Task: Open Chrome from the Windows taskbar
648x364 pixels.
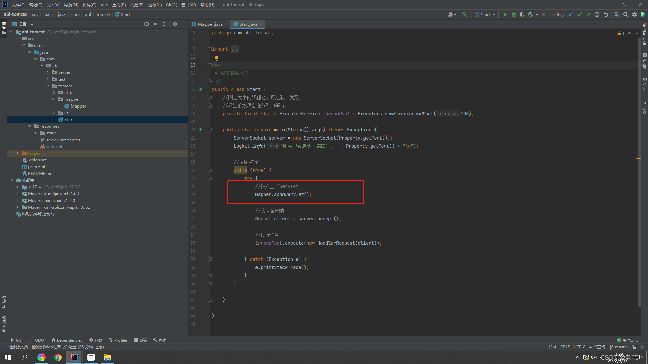Action: [58, 357]
